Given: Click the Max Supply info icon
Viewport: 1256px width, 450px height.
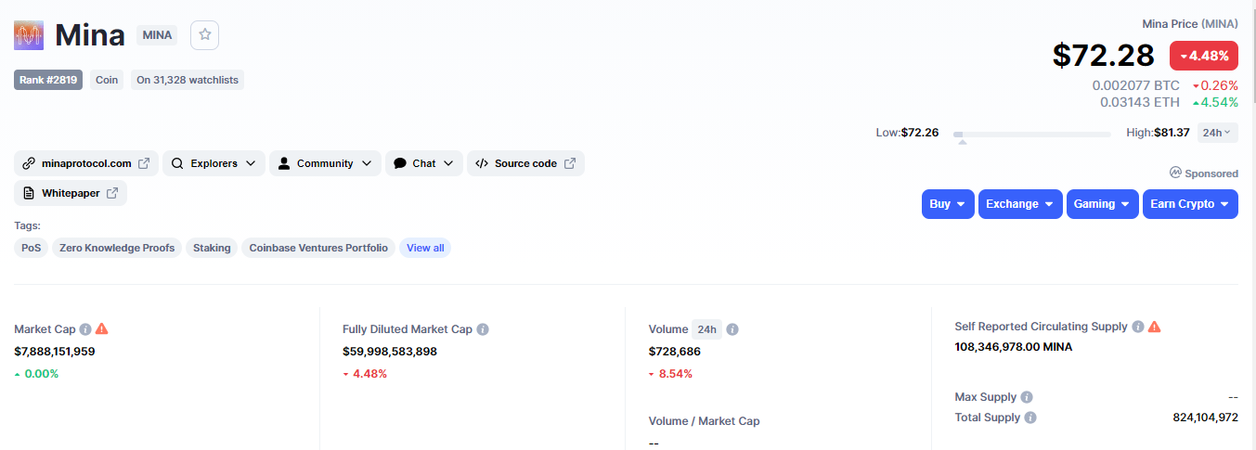Looking at the screenshot, I should coord(1027,397).
